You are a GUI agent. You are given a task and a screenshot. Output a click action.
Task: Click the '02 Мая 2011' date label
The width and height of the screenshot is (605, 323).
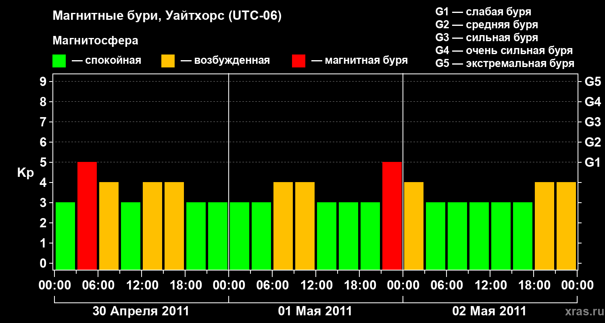(x=489, y=311)
